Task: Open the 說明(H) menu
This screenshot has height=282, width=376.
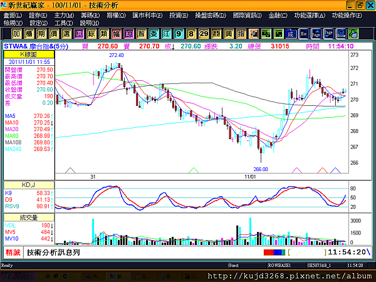Action: (90, 23)
